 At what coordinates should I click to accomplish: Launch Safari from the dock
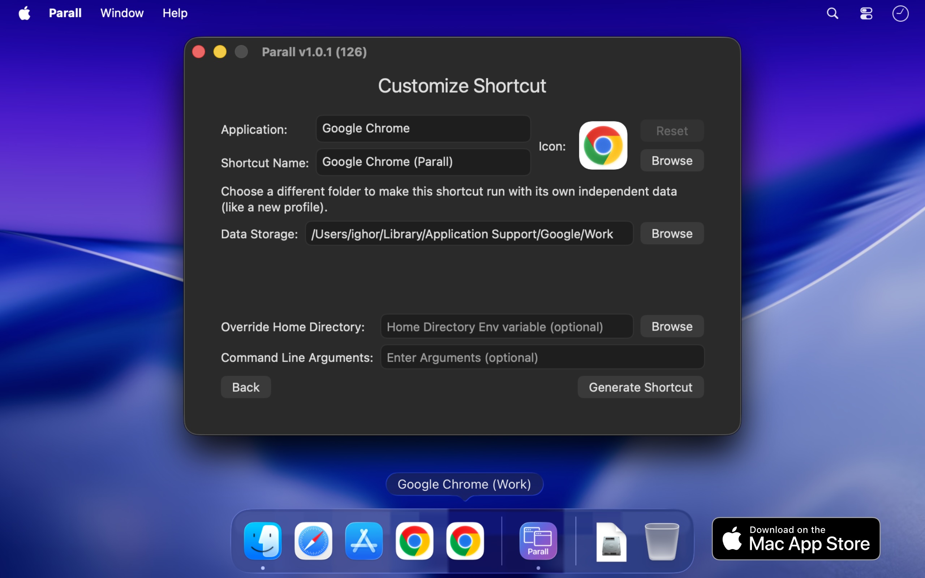click(x=313, y=540)
